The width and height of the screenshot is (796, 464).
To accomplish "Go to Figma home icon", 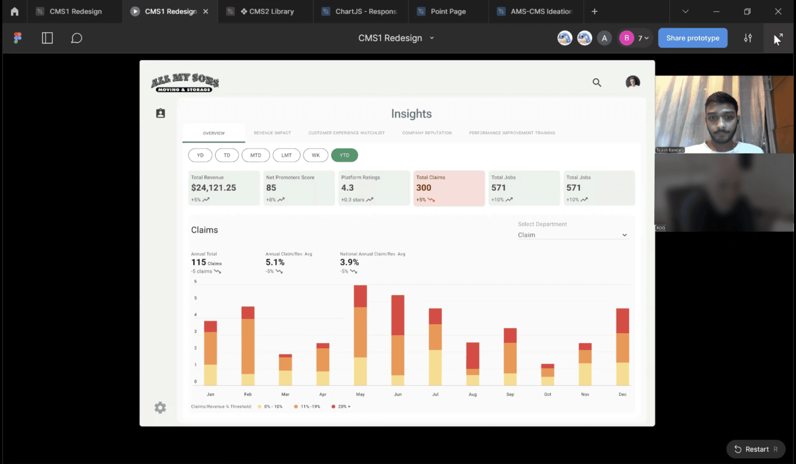I will 14,11.
